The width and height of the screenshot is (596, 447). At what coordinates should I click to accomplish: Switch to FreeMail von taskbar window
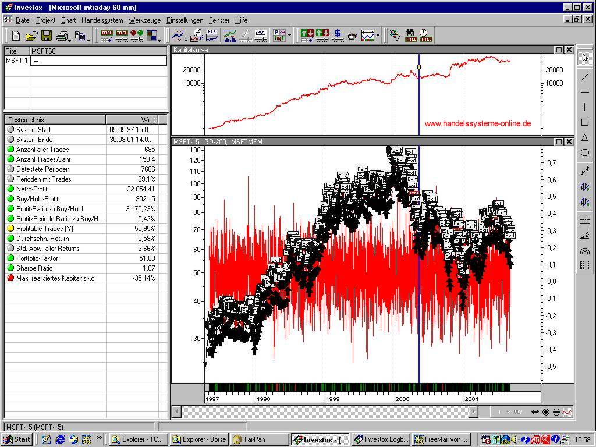point(442,439)
